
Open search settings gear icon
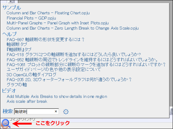click(66, 112)
